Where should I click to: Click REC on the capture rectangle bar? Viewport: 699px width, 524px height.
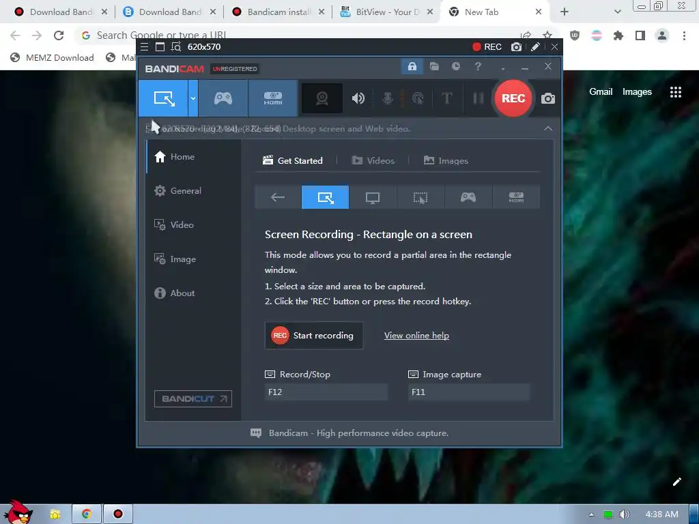coord(487,47)
